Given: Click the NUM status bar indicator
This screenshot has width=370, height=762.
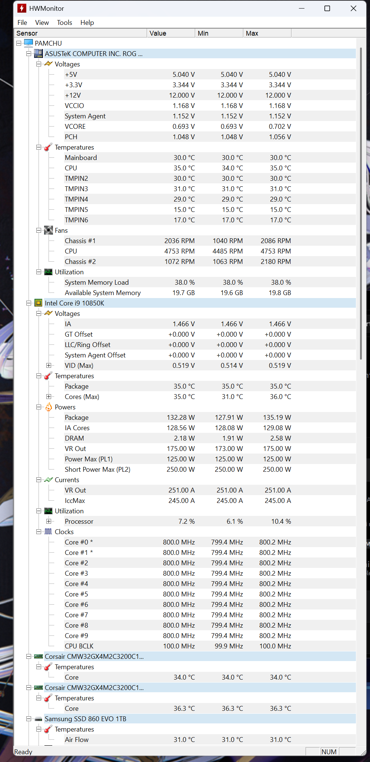Looking at the screenshot, I should tap(329, 752).
